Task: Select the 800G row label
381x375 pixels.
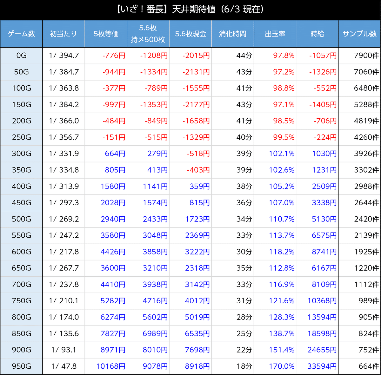Action: point(21,317)
